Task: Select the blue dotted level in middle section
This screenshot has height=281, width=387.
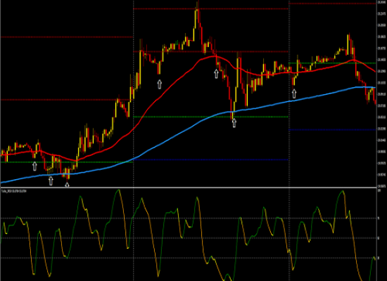Action: click(x=210, y=159)
